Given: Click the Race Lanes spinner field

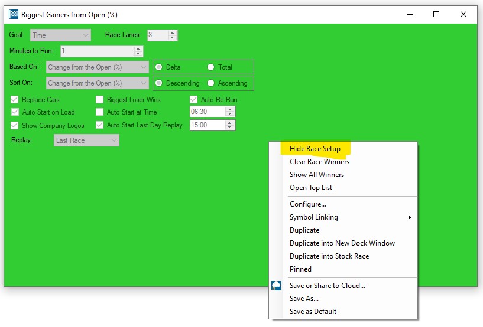Looking at the screenshot, I should [157, 35].
